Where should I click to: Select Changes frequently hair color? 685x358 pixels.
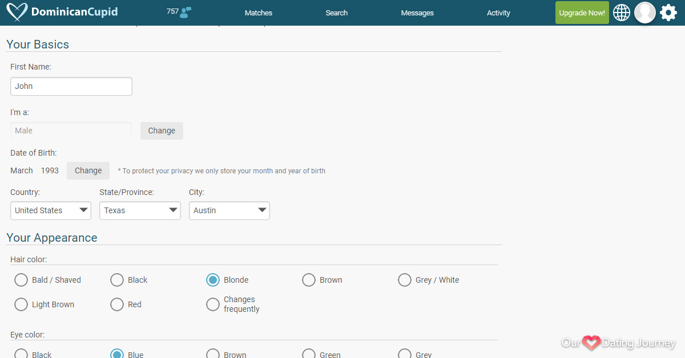213,304
